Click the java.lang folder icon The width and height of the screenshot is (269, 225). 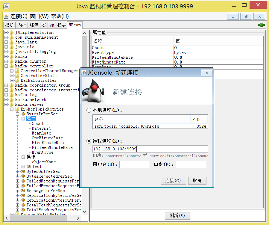[x=11, y=42]
